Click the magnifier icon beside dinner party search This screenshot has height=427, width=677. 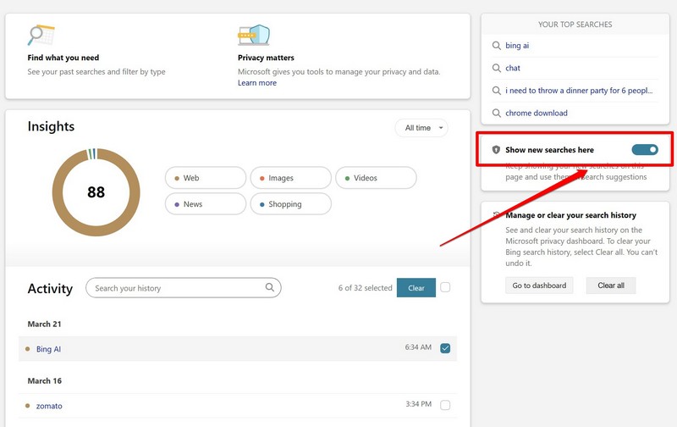pos(497,91)
